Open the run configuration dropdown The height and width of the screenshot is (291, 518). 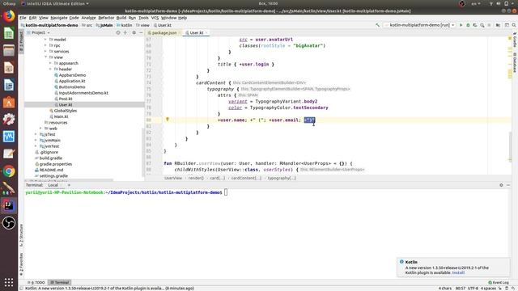(419, 25)
